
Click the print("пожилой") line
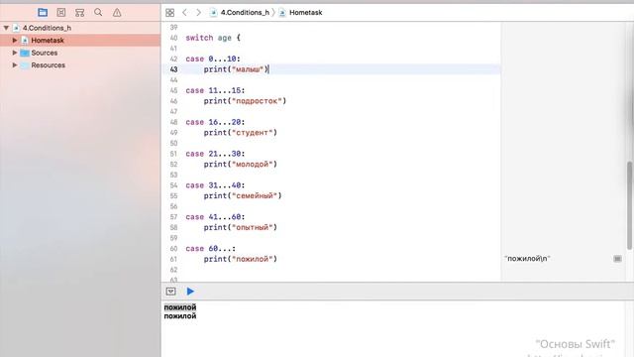[x=240, y=259]
